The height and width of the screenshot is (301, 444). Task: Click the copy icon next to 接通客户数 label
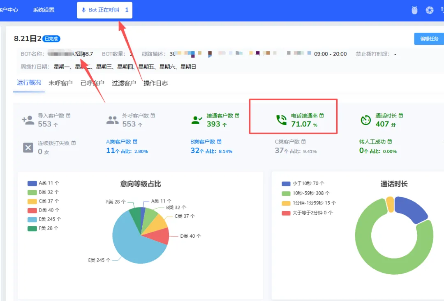click(x=237, y=115)
